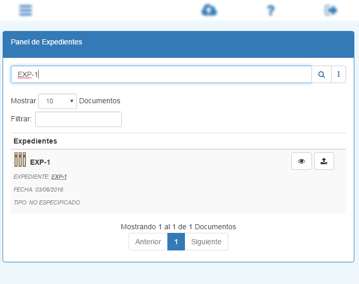359x284 pixels.
Task: Click the cloud upload icon in top bar
Action: tap(209, 10)
